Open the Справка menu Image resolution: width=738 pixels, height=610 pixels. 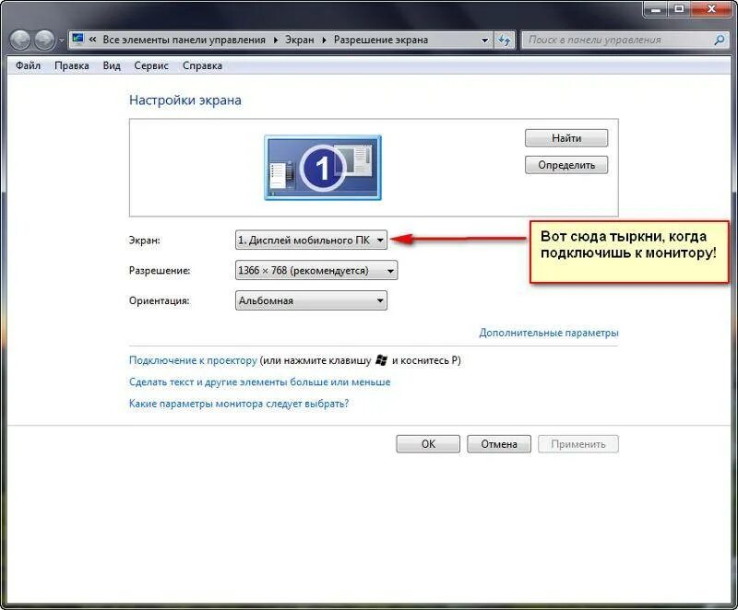pyautogui.click(x=202, y=65)
